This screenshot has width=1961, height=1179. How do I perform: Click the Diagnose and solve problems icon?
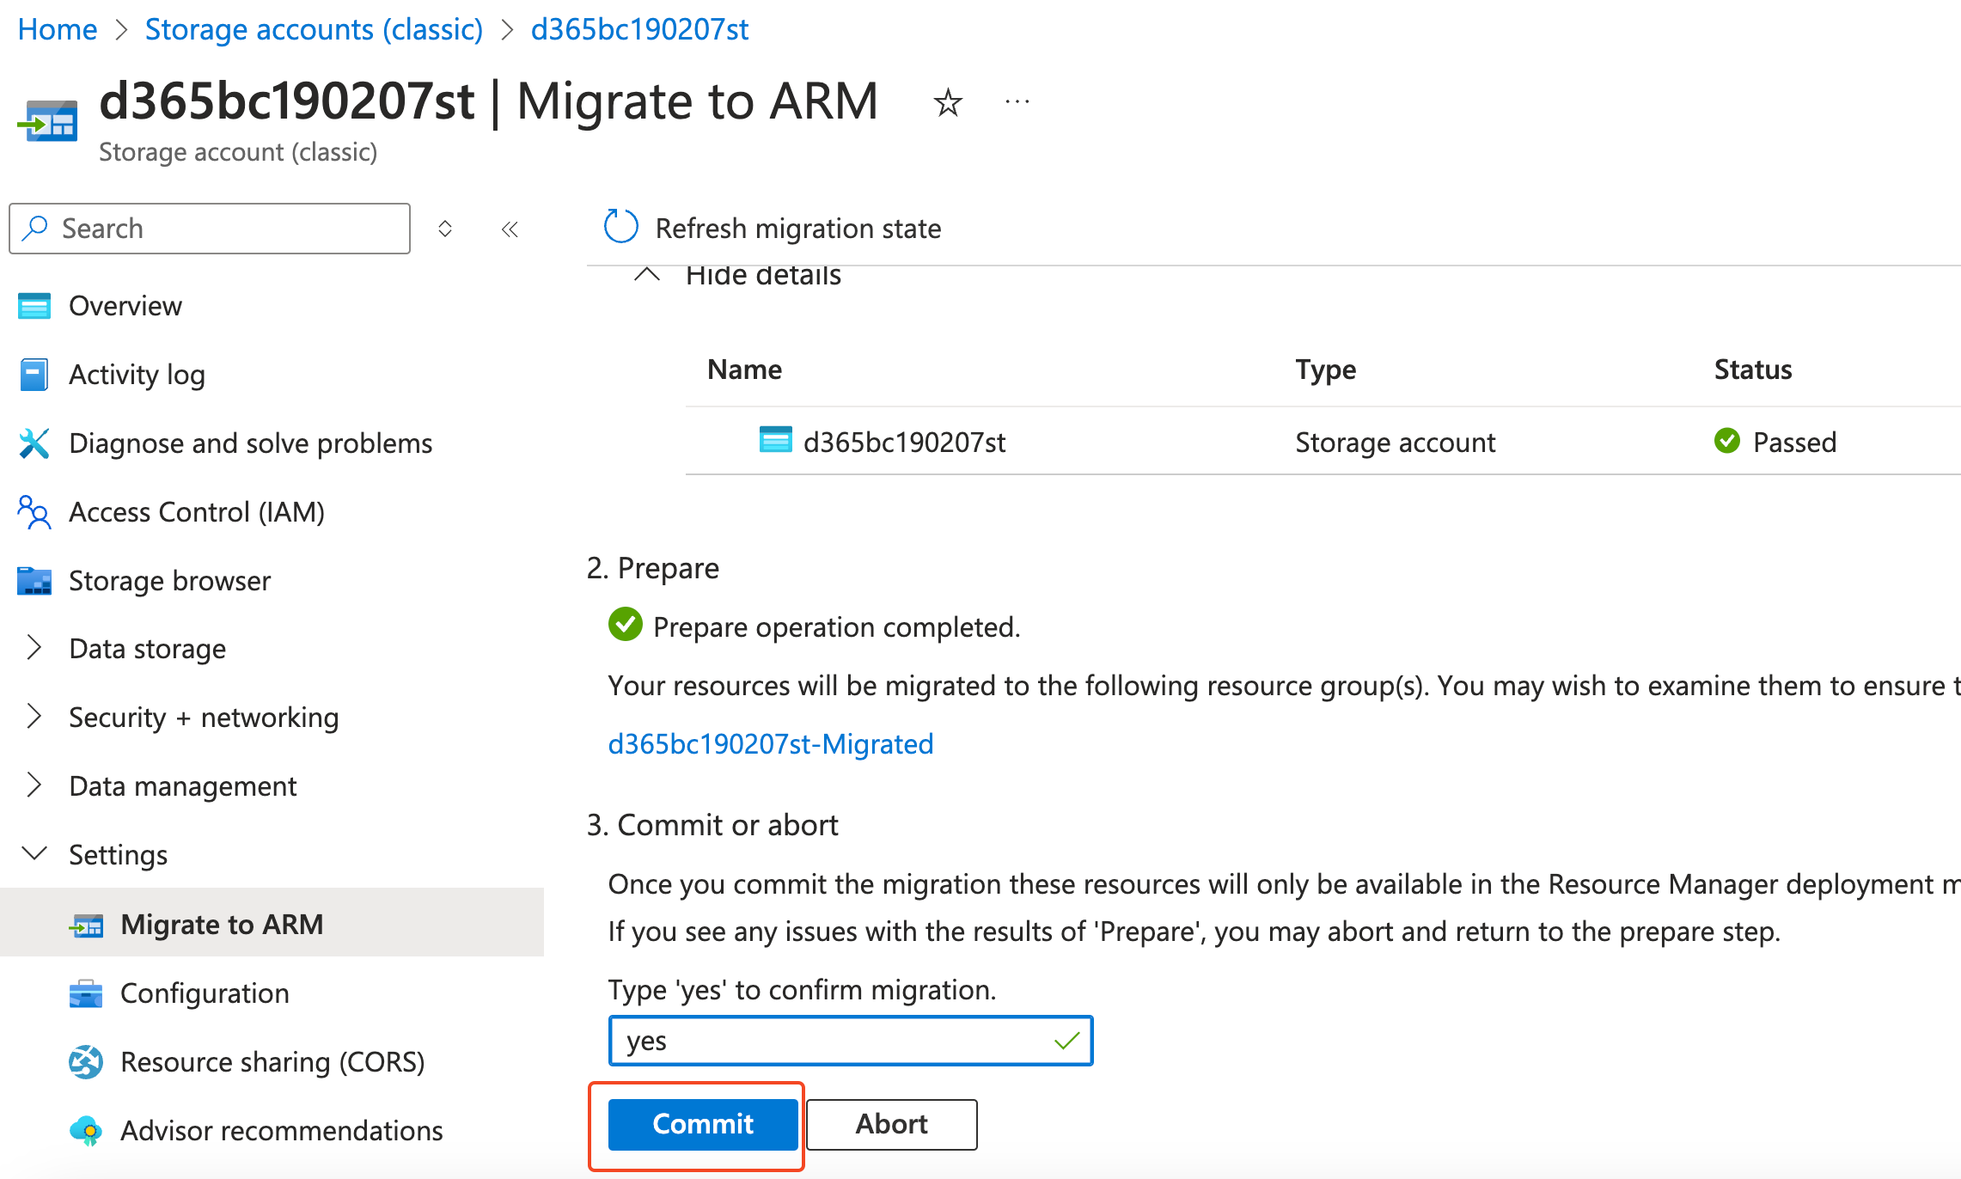point(34,443)
